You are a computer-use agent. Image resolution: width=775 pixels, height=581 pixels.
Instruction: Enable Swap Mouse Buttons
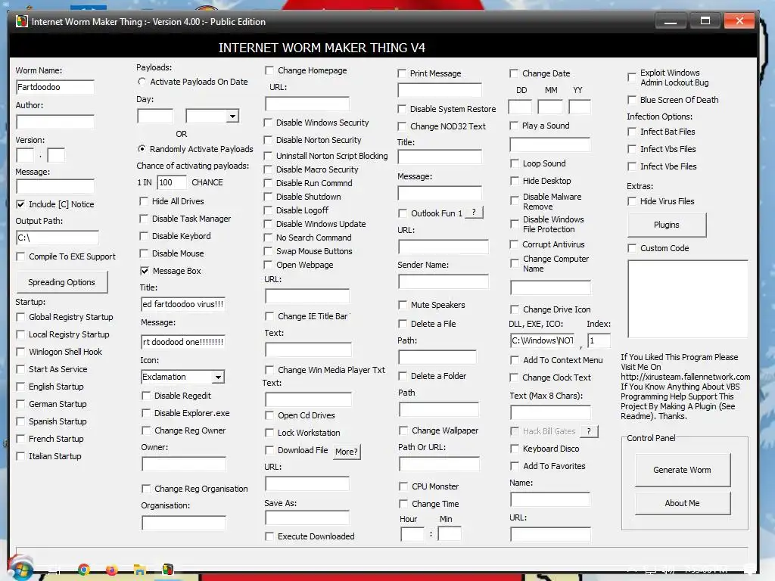[x=268, y=251]
